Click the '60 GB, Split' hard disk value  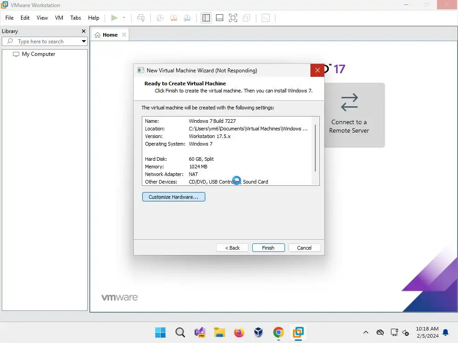point(201,159)
